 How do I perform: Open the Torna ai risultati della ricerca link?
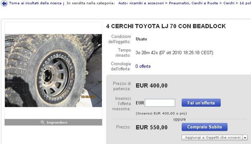35,3
